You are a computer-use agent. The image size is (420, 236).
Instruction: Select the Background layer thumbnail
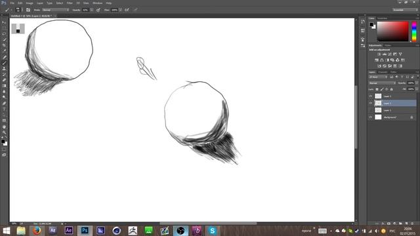(x=378, y=117)
